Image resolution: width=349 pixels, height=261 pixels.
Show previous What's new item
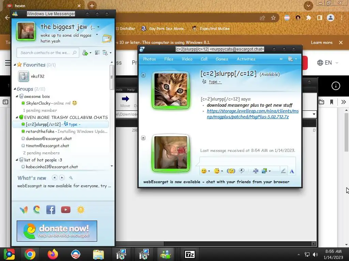[55, 177]
